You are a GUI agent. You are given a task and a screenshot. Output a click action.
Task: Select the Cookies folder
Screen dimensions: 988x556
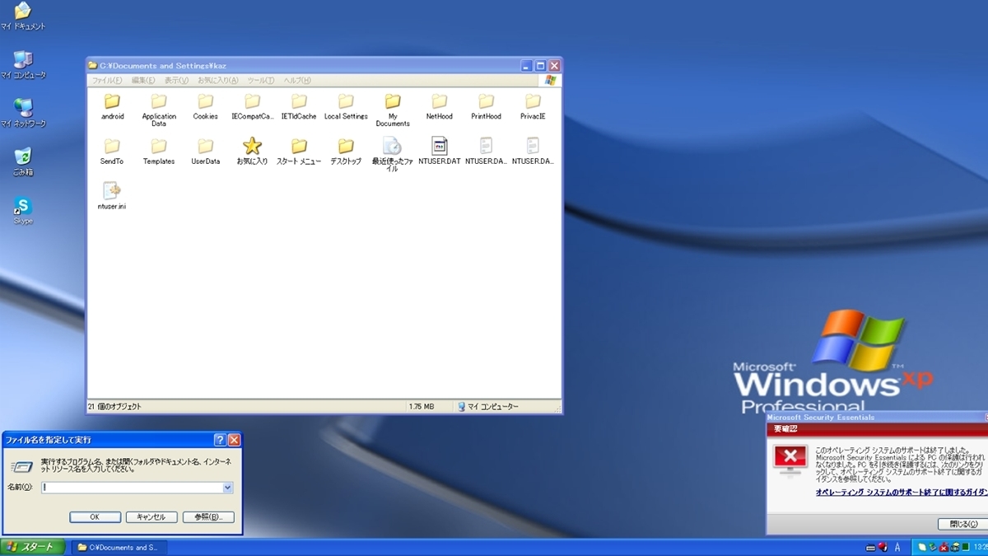pyautogui.click(x=206, y=106)
